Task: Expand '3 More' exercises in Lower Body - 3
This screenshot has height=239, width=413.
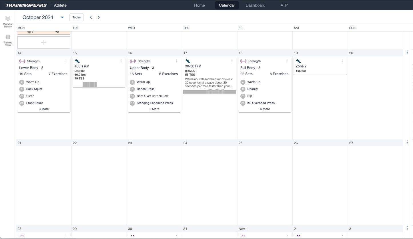Action: coord(44,109)
